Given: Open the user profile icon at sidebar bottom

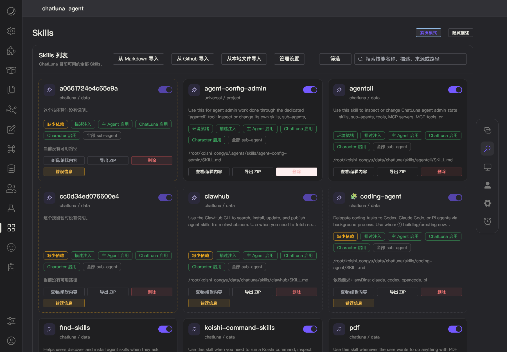Looking at the screenshot, I should (11, 341).
